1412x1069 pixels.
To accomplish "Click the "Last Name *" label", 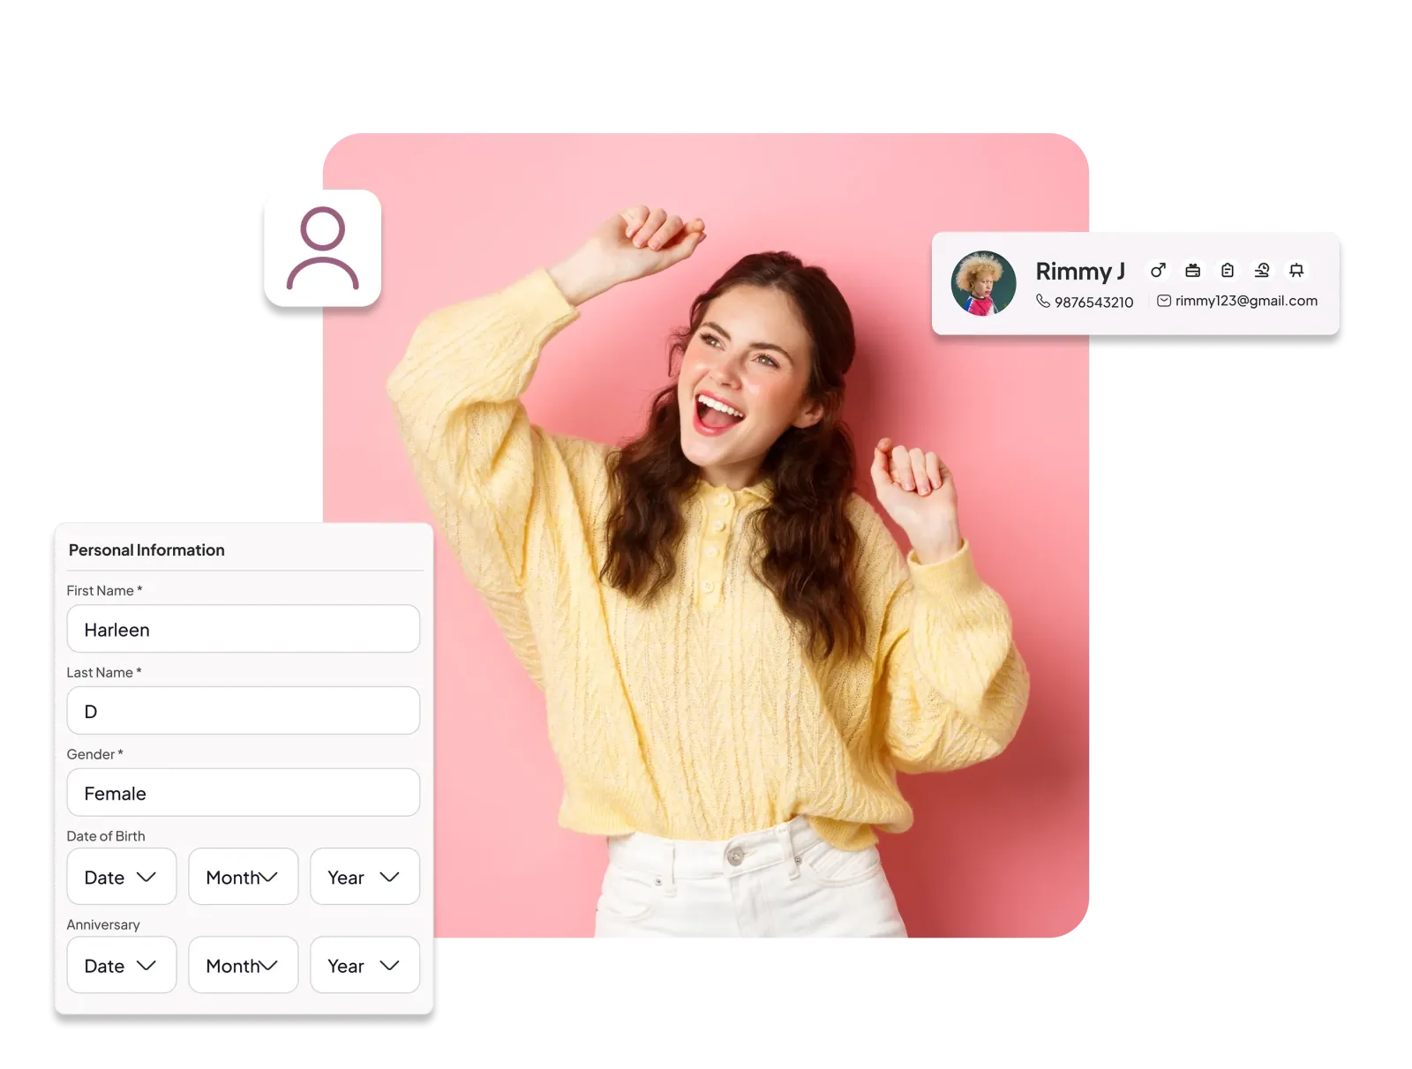I will tap(104, 672).
